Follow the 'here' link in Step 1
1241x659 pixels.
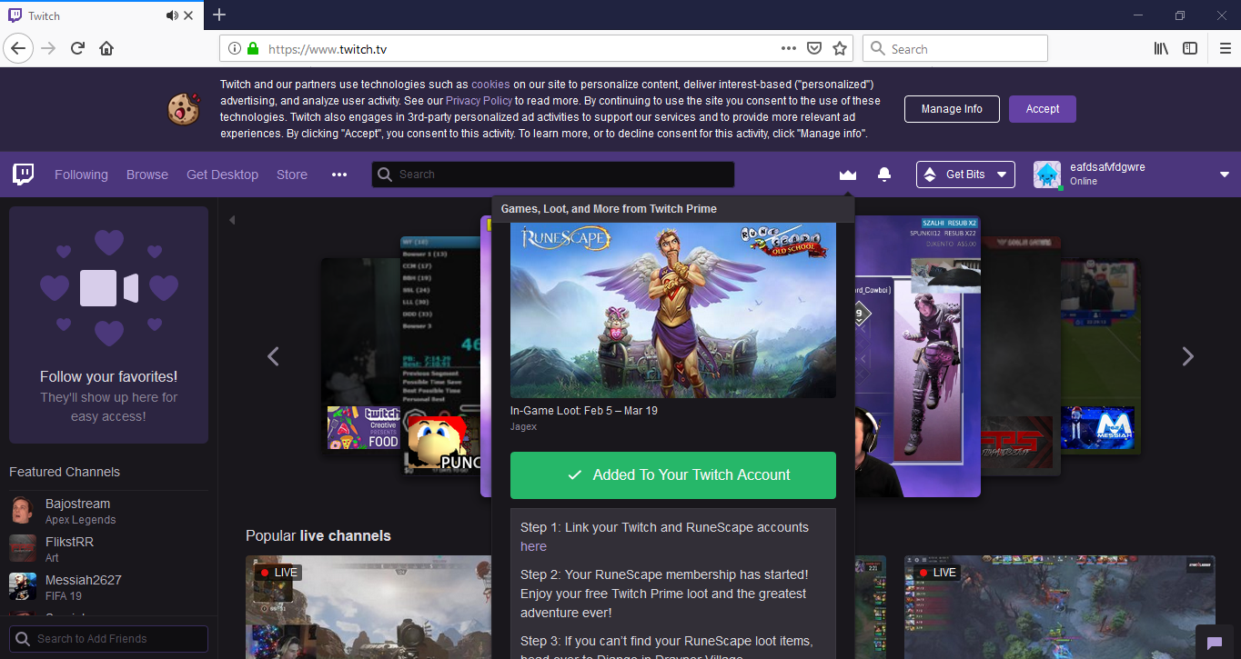pyautogui.click(x=533, y=546)
